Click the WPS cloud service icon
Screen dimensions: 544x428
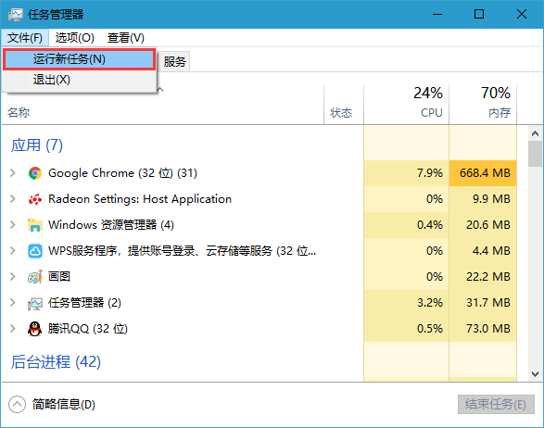point(34,251)
